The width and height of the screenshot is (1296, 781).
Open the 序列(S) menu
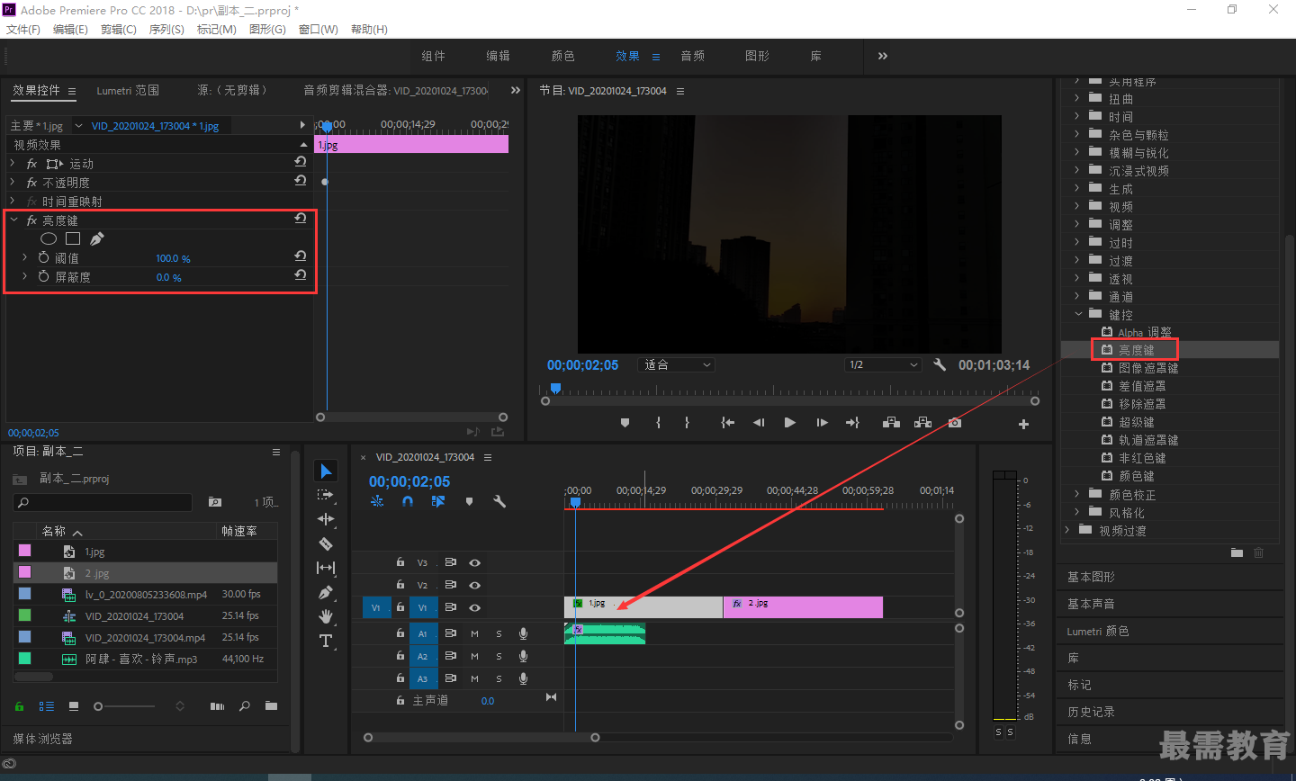(166, 29)
